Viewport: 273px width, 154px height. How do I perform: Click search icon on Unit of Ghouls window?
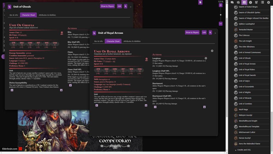point(126,6)
